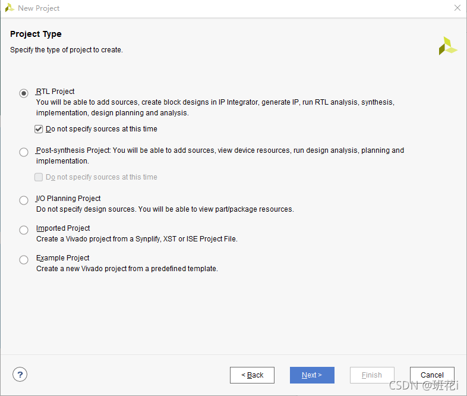This screenshot has width=467, height=396.
Task: Open help with the question mark icon
Action: [20, 375]
